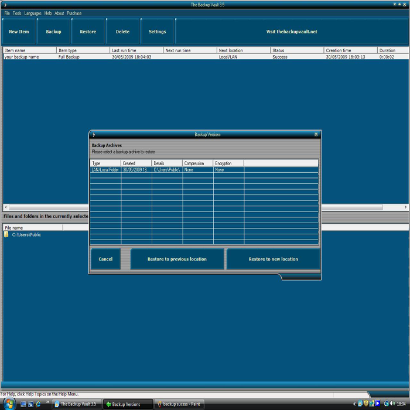Click the Next run time column header

coord(190,50)
